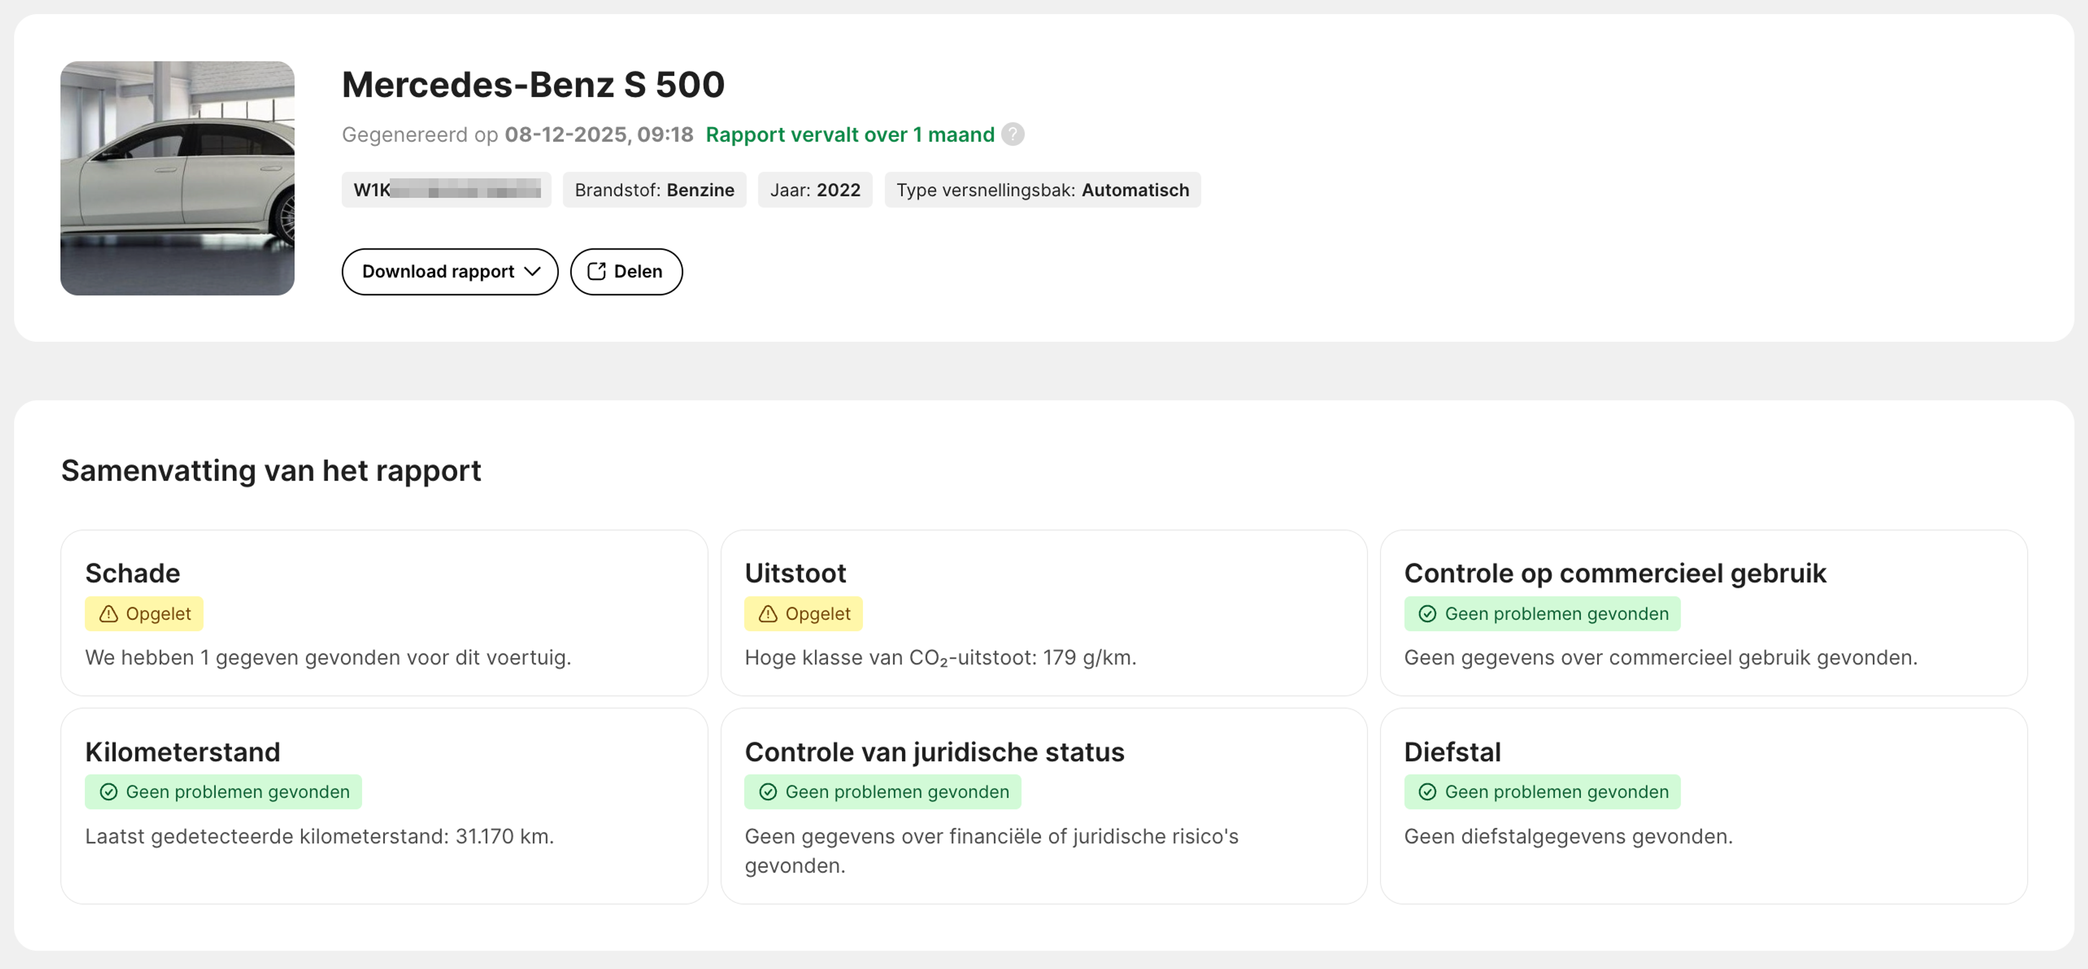
Task: Open the Download rapport dropdown
Action: pos(438,271)
